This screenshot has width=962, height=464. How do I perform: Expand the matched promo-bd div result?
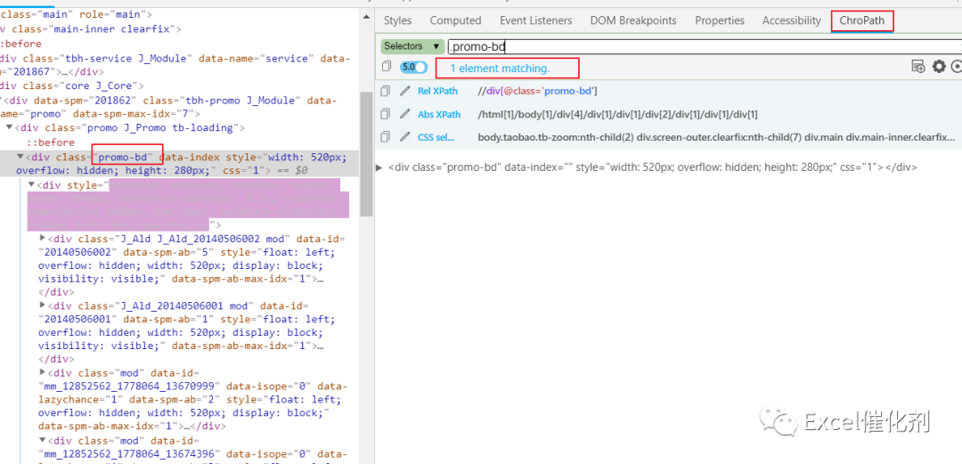pos(379,167)
